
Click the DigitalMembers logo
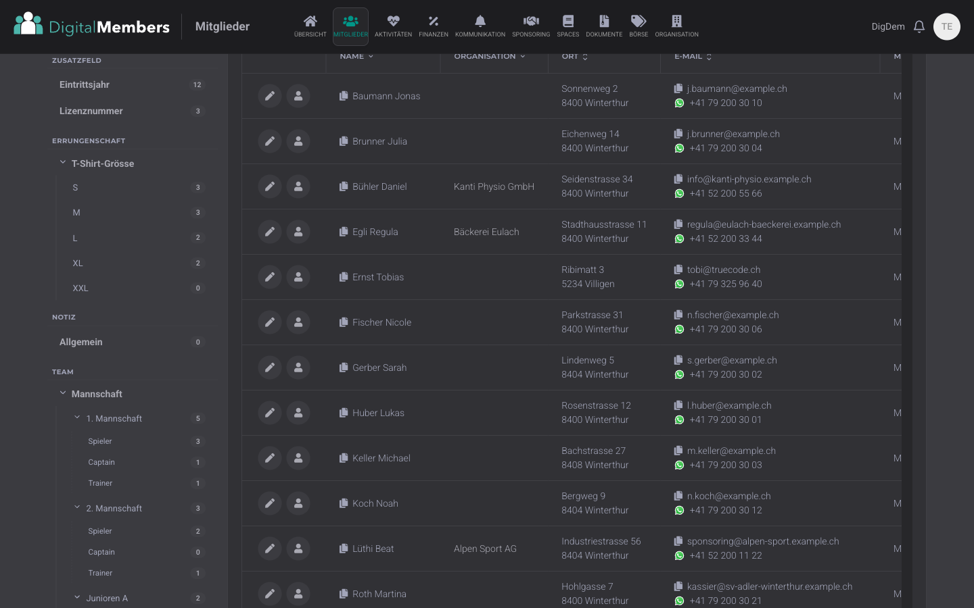pyautogui.click(x=92, y=26)
